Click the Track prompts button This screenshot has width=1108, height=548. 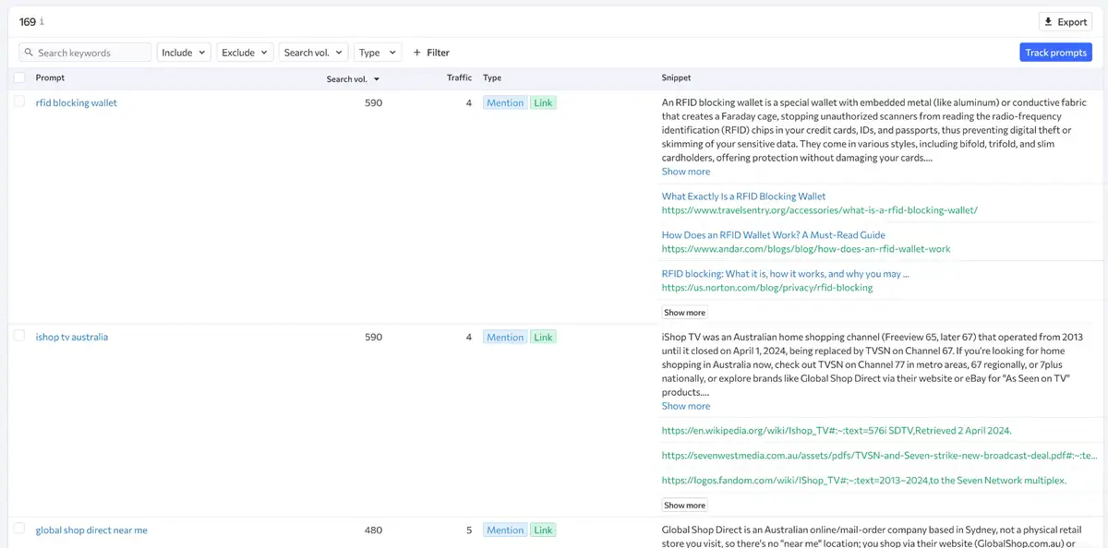(x=1055, y=53)
